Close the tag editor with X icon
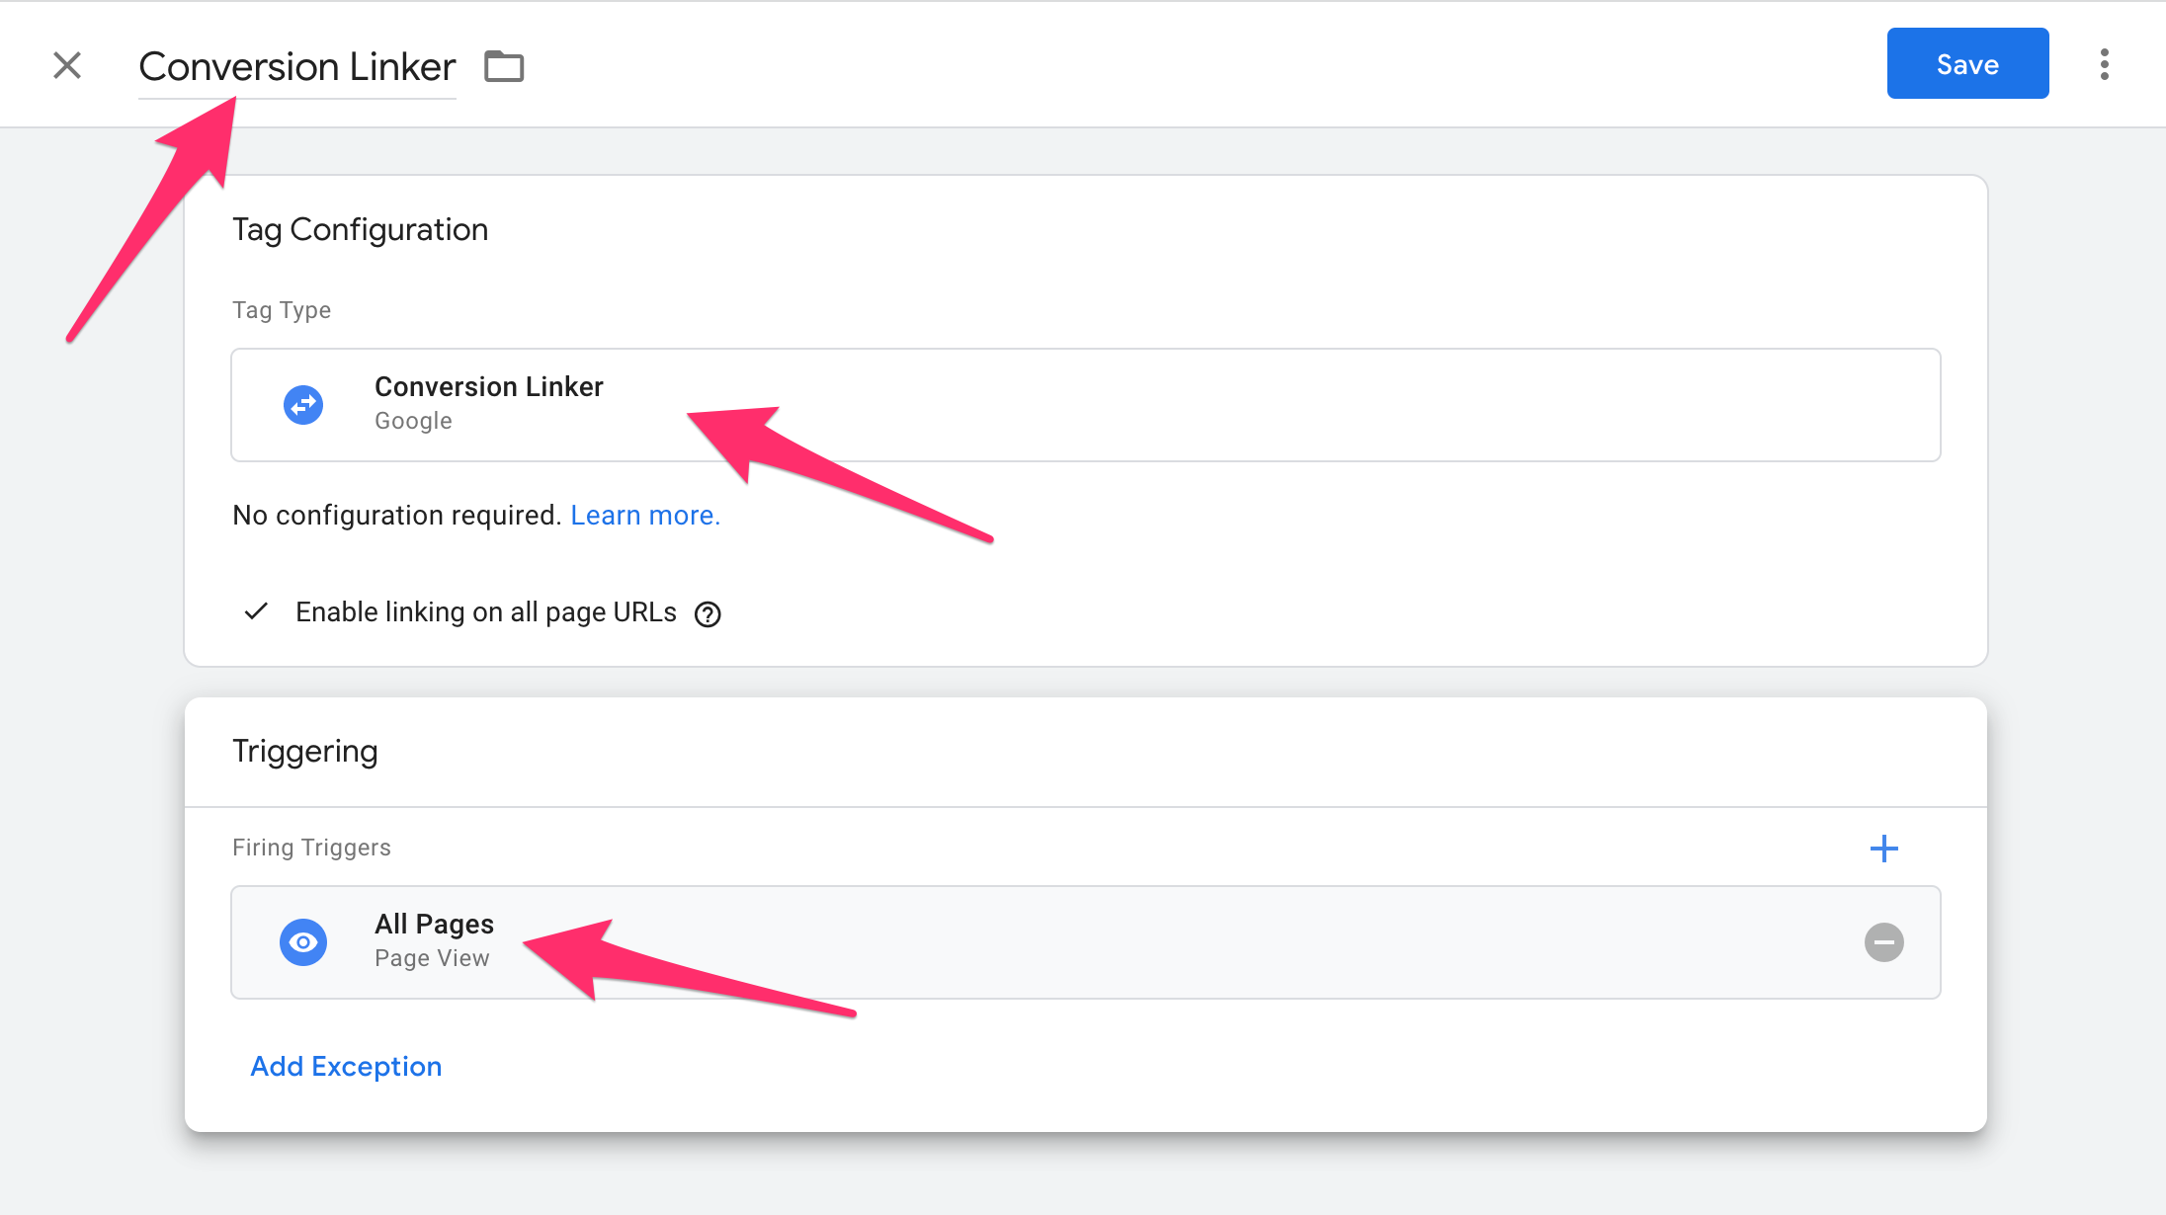The image size is (2166, 1215). coord(67,65)
